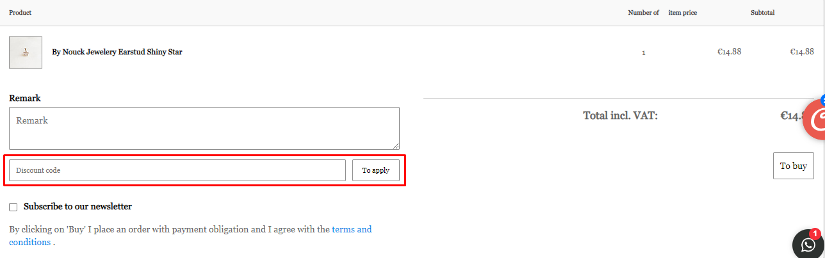This screenshot has height=258, width=825.
Task: Click the 'item price' column header
Action: [683, 13]
